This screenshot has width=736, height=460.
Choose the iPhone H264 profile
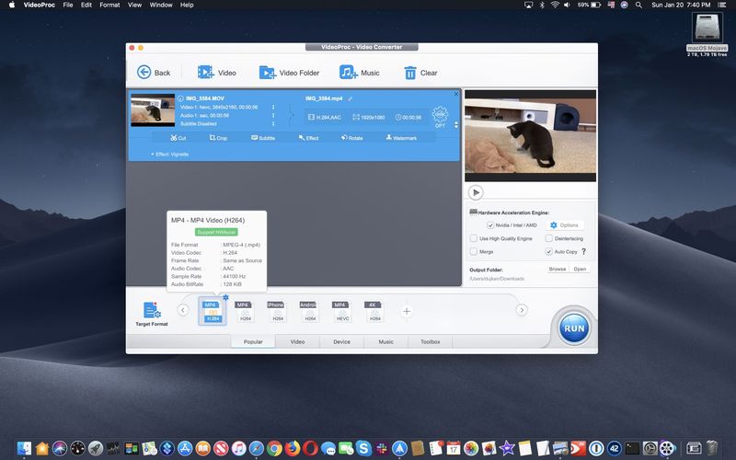point(278,311)
